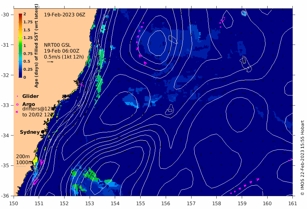
Task: Click the longitude axis label 160
Action: pos(267,203)
